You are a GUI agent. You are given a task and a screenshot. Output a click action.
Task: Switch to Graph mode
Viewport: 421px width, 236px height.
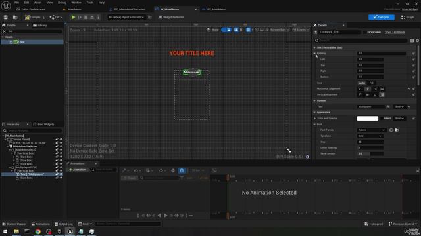pos(408,17)
